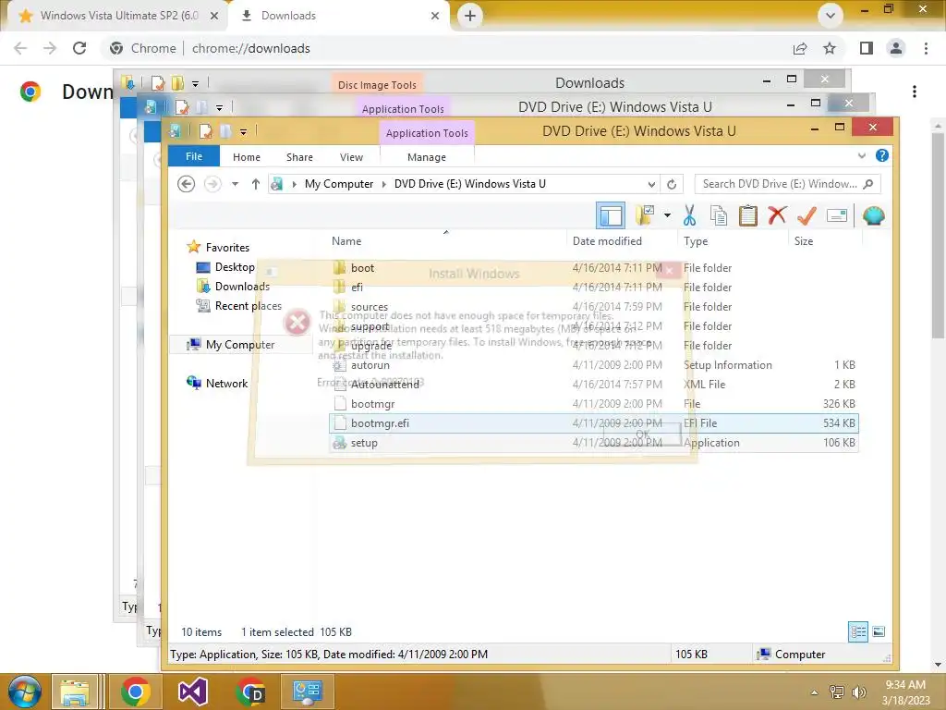Image resolution: width=946 pixels, height=710 pixels.
Task: Open the Windows Start orb
Action: [x=25, y=692]
